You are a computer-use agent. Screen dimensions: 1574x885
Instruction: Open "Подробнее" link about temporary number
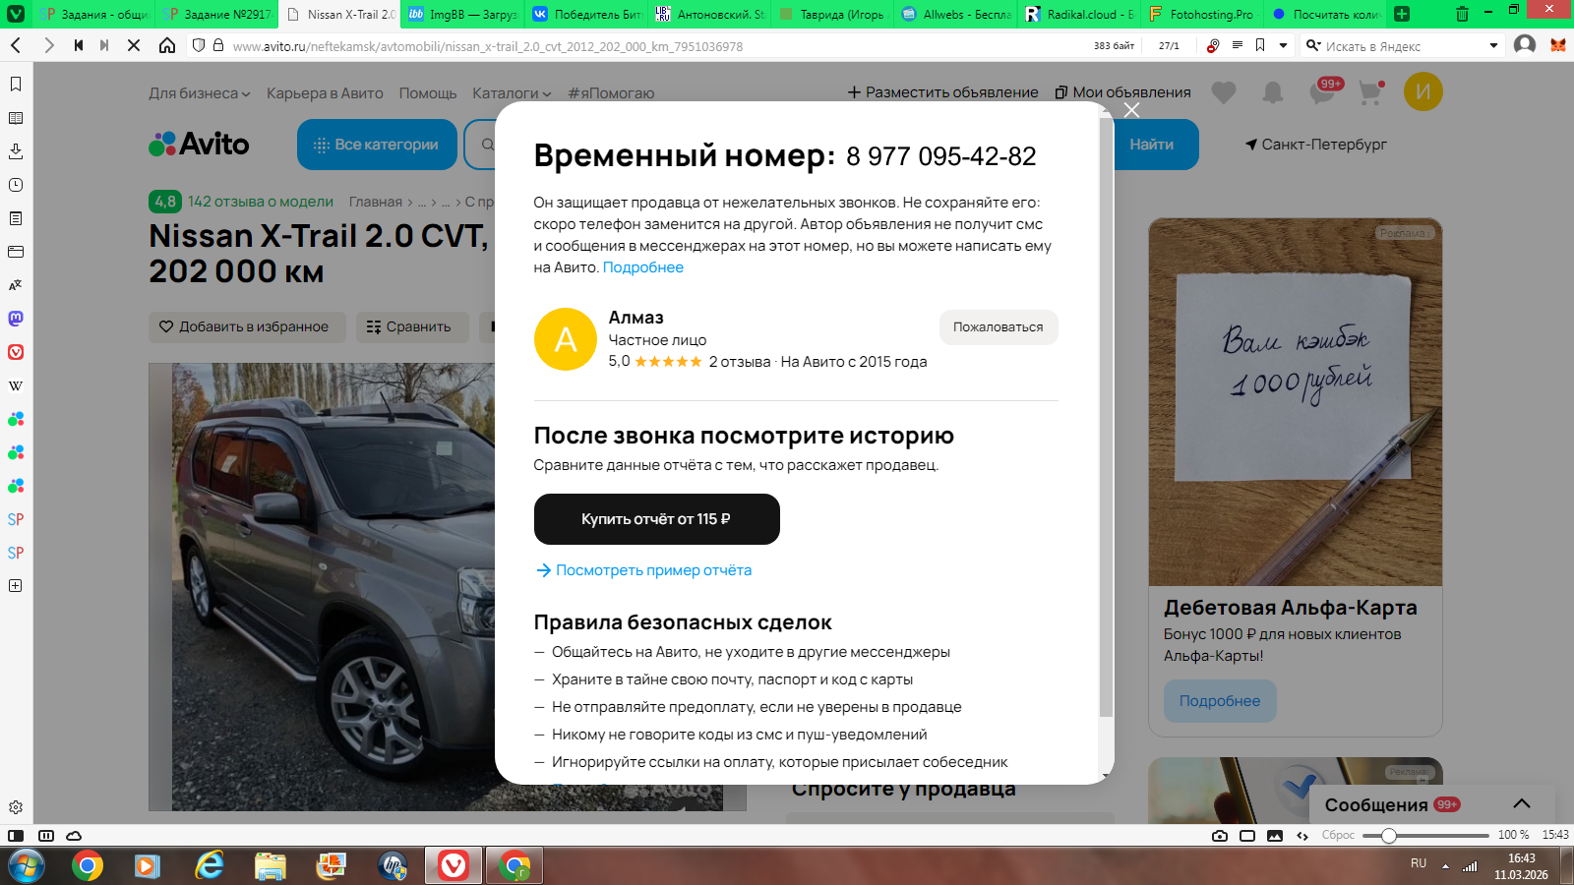(643, 267)
